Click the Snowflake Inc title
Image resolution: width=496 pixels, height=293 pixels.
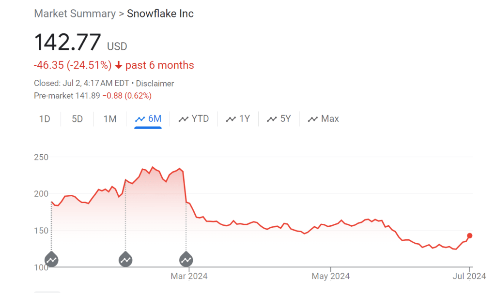160,14
